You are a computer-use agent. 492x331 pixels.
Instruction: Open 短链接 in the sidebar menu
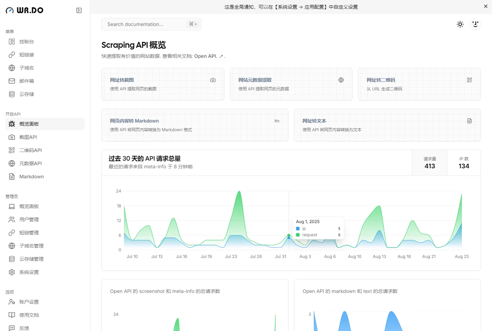coord(45,55)
